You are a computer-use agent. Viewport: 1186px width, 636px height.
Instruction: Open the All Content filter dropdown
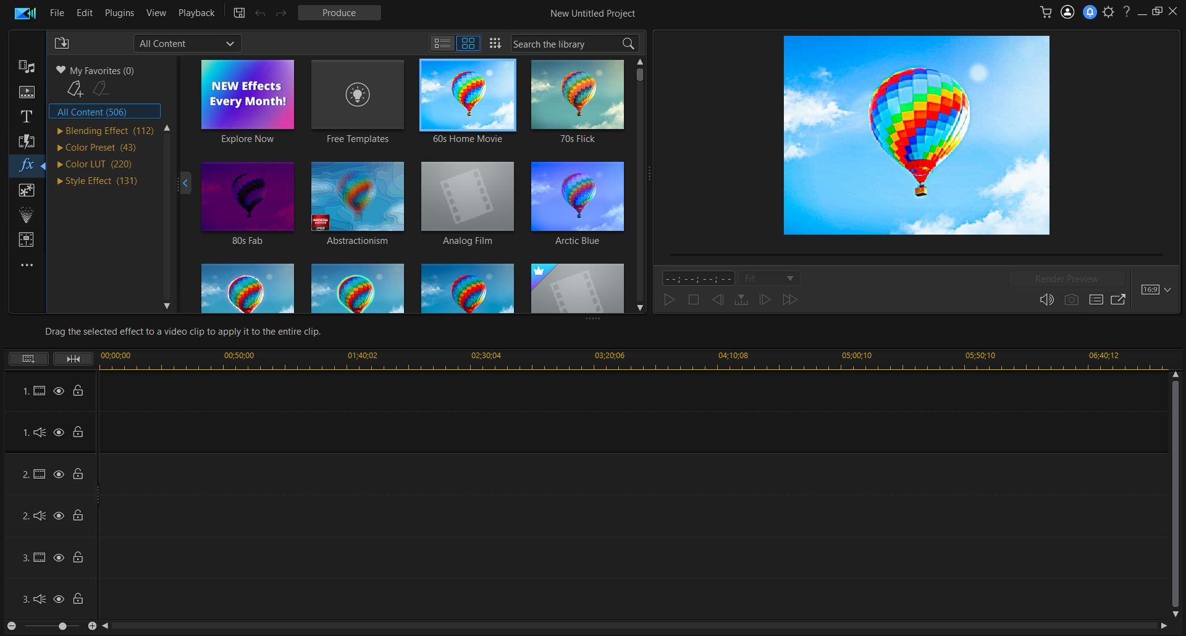tap(187, 44)
